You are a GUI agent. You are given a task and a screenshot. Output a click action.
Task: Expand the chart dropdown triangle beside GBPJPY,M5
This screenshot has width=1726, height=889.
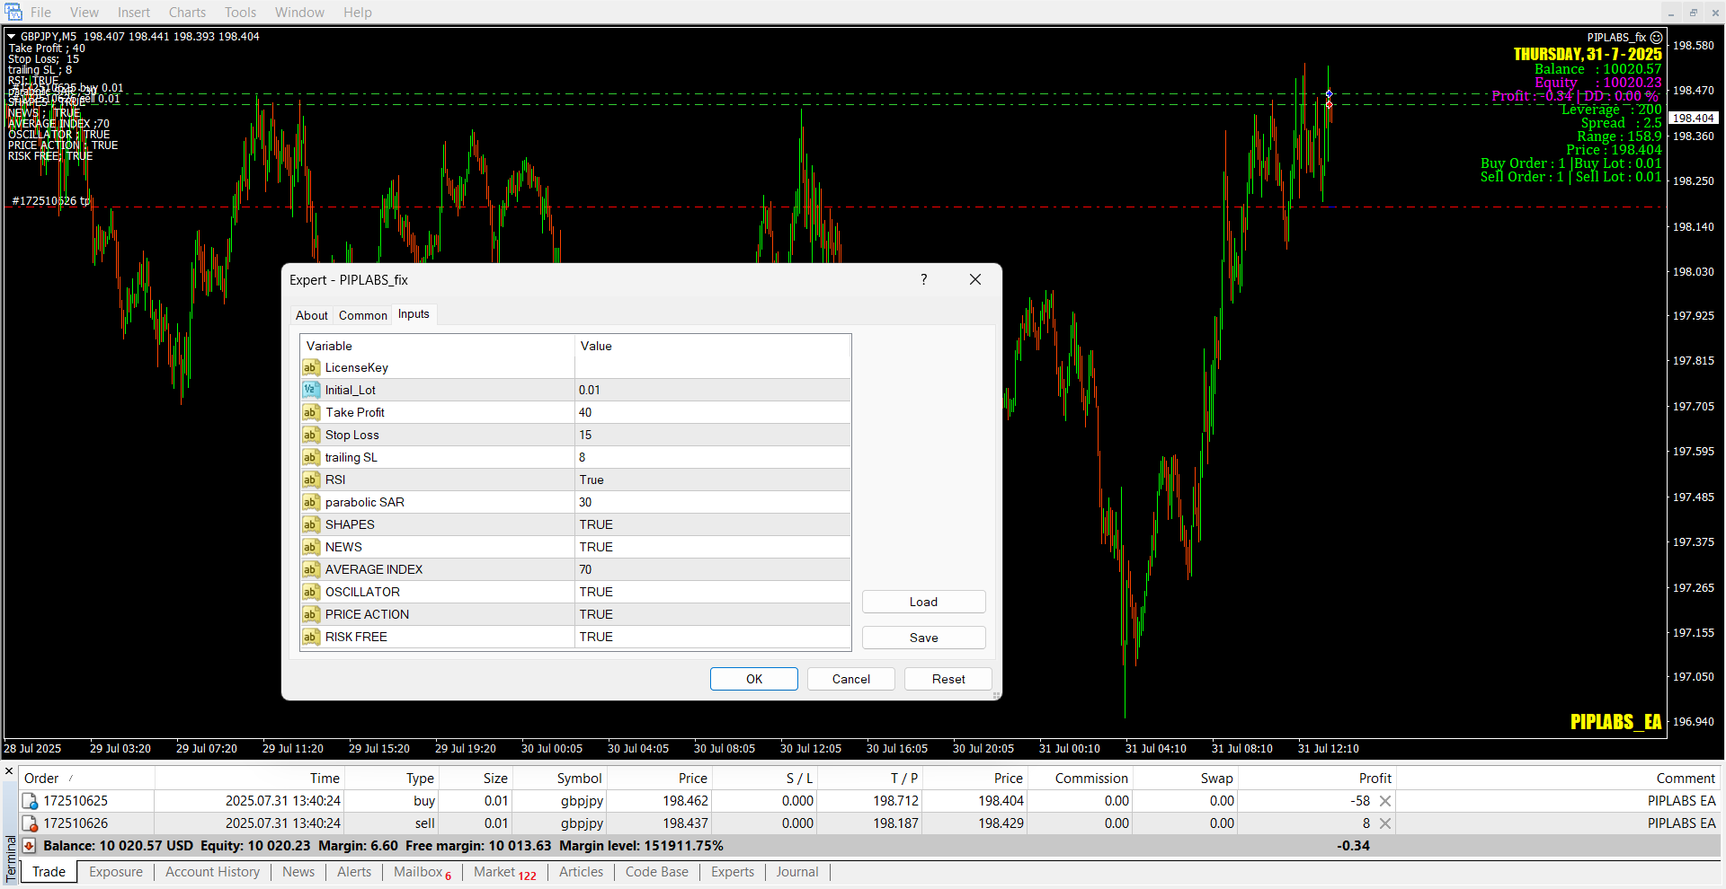tap(12, 37)
